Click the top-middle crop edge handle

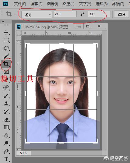click(x=62, y=43)
